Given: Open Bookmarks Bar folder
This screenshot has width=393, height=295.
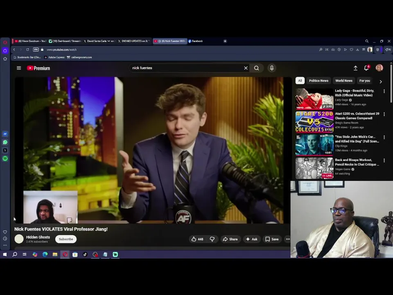Looking at the screenshot, I should pos(27,57).
